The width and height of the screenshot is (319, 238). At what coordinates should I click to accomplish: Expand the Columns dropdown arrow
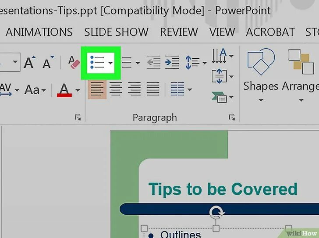(190, 89)
